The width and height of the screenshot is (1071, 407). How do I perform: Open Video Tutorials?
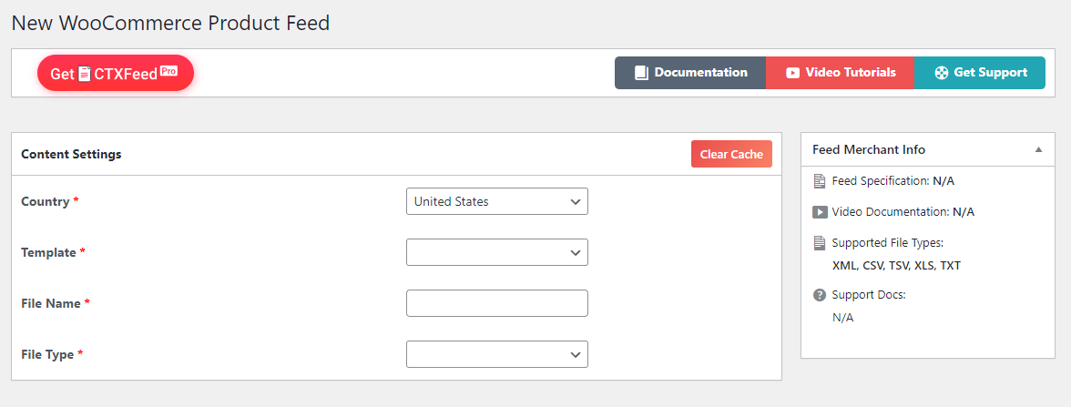[840, 73]
